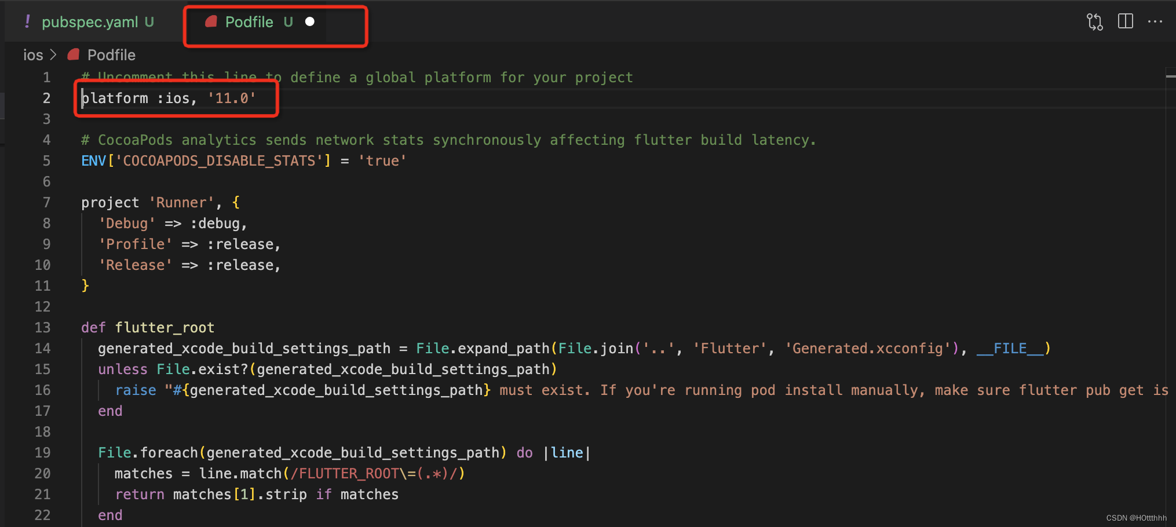1176x527 pixels.
Task: Split the editor using the split icon
Action: [1124, 21]
